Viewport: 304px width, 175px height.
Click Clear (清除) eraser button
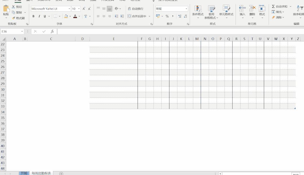point(278,17)
